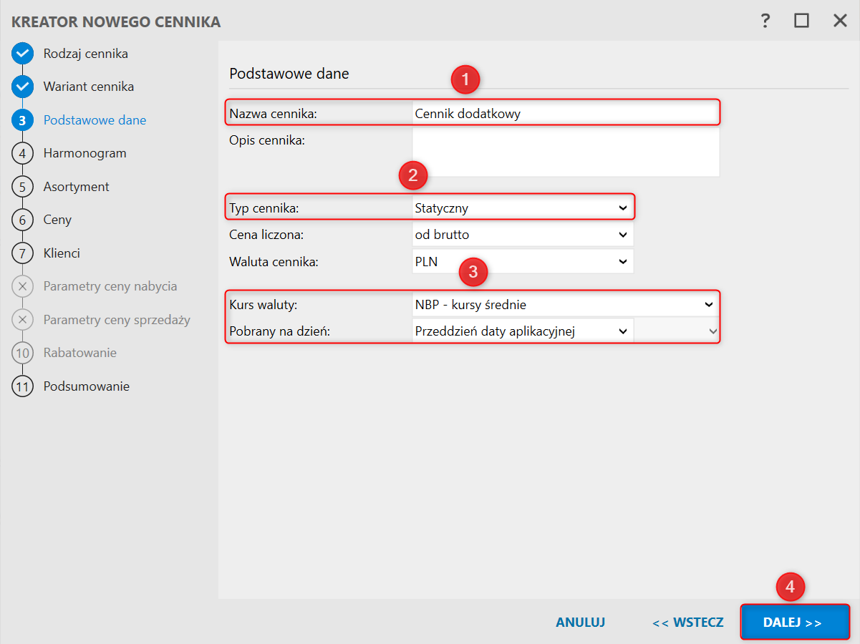The width and height of the screenshot is (860, 644).
Task: Expand the Kurs waluty dropdown
Action: tap(565, 305)
